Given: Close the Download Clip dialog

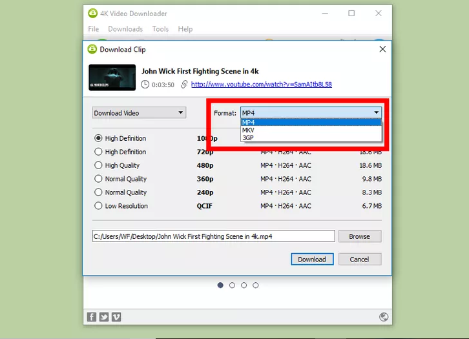Looking at the screenshot, I should 382,49.
